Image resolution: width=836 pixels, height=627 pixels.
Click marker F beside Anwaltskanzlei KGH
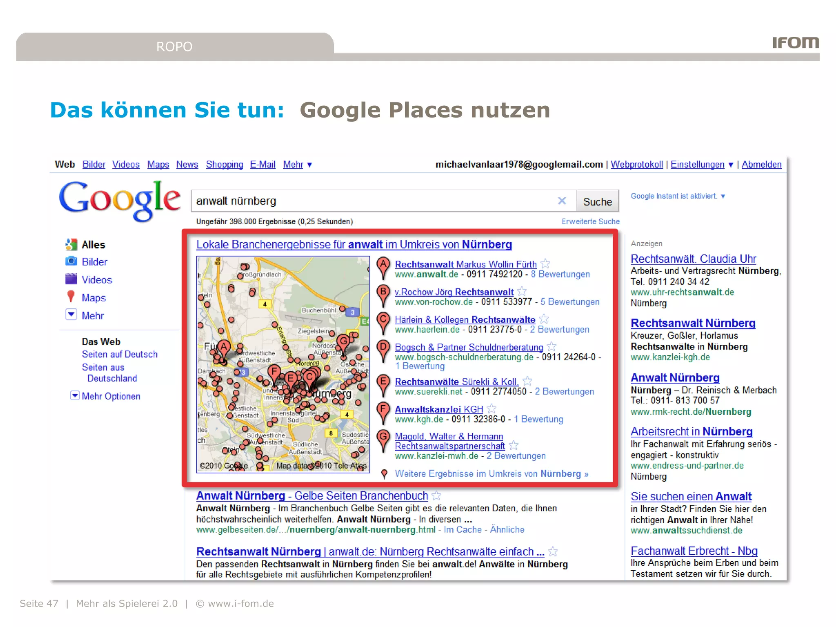tap(383, 413)
